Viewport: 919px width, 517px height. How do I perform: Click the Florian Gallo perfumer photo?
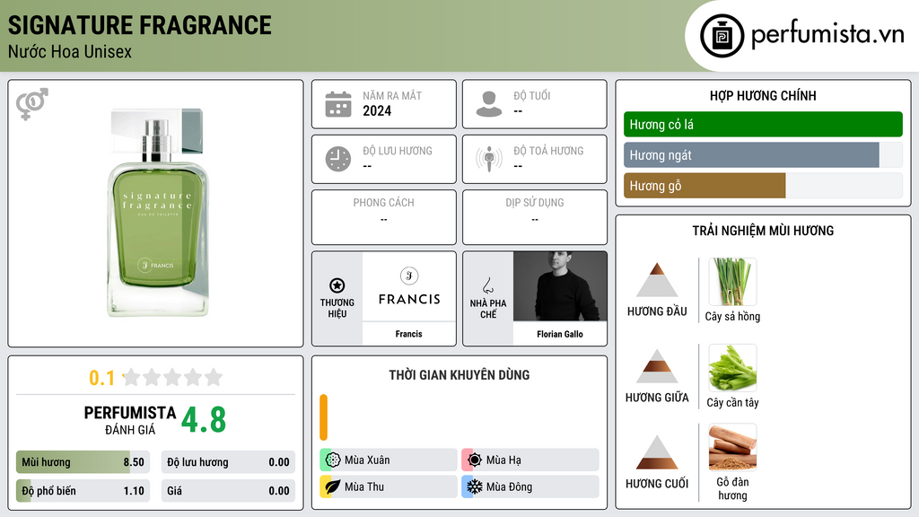pyautogui.click(x=560, y=286)
